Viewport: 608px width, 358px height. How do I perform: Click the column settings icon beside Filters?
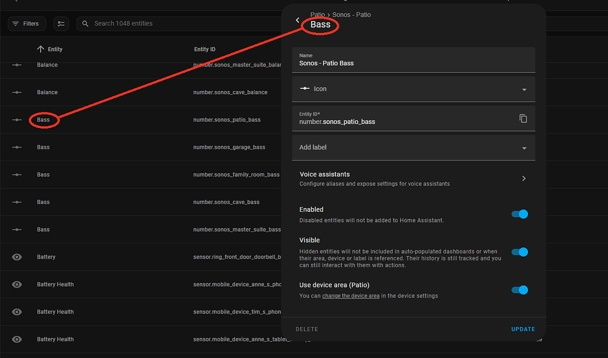[61, 23]
